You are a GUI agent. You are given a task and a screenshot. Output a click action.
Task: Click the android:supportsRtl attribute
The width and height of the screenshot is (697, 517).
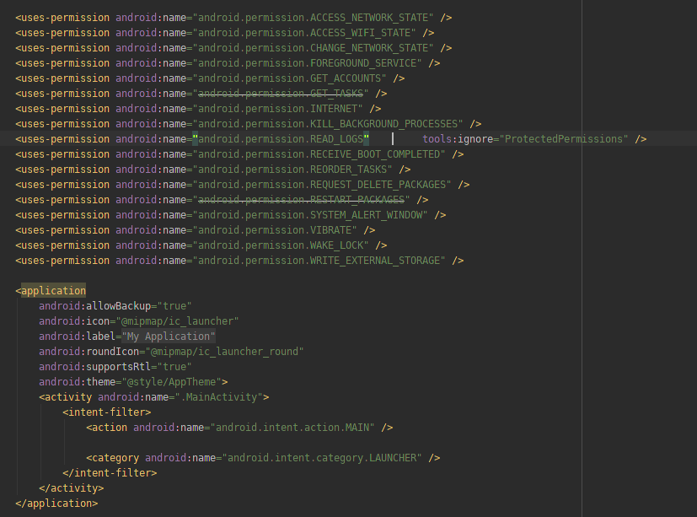(94, 366)
